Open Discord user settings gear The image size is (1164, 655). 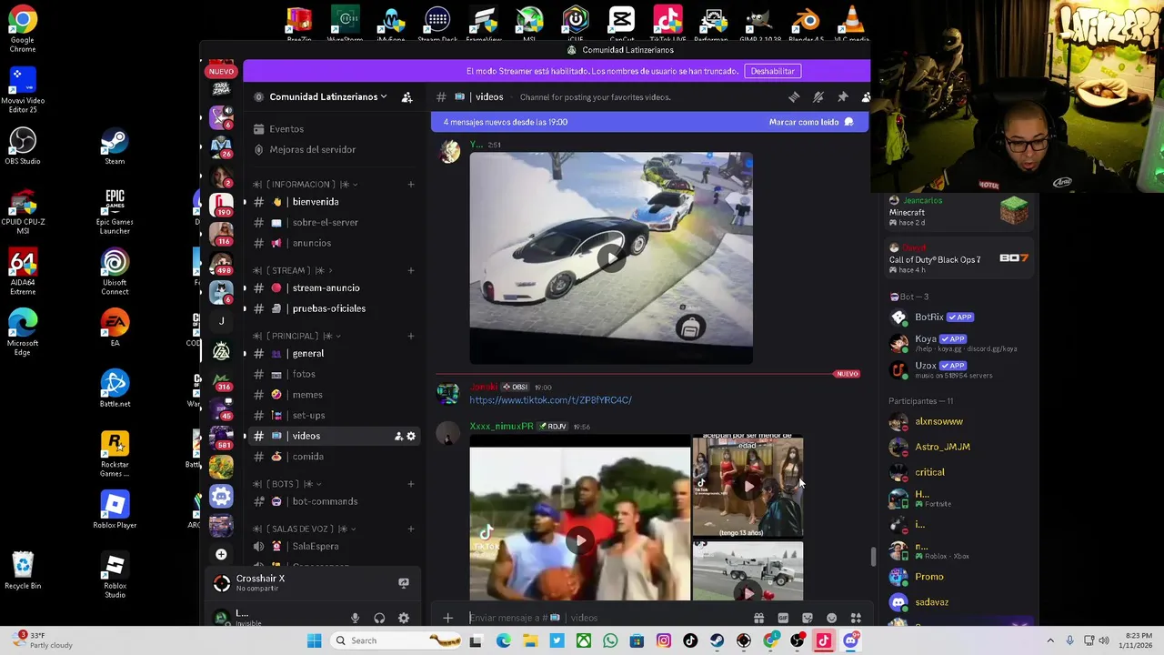pos(404,619)
